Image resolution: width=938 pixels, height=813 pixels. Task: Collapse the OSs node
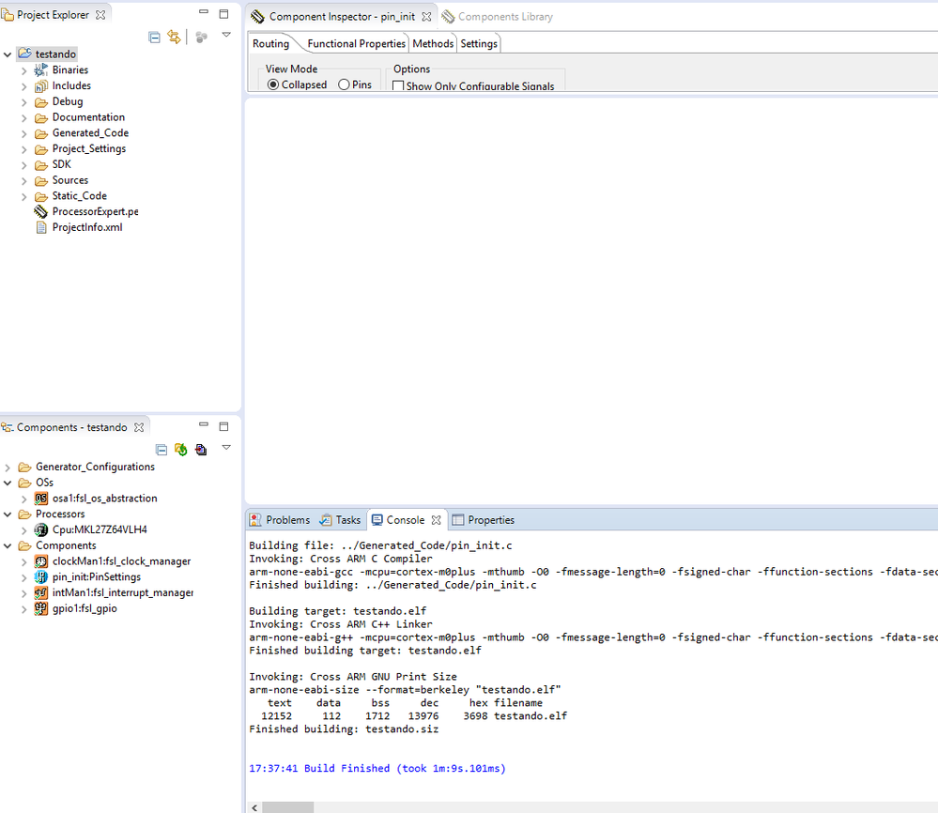pyautogui.click(x=8, y=483)
